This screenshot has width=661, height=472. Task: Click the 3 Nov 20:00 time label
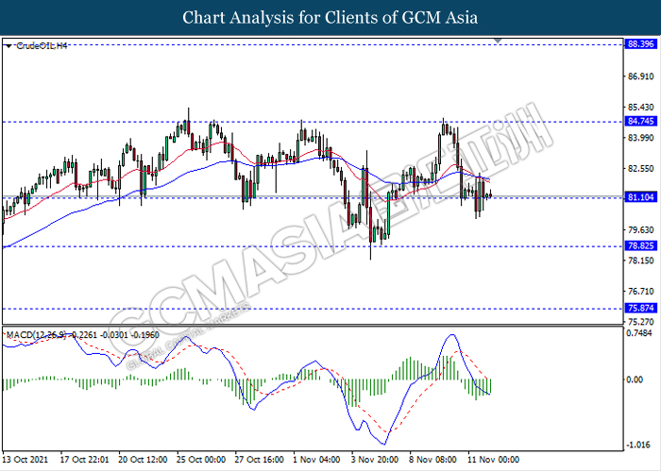tap(375, 460)
